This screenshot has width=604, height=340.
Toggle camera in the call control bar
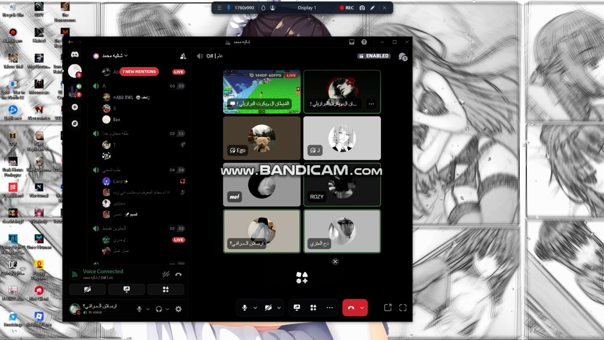268,307
